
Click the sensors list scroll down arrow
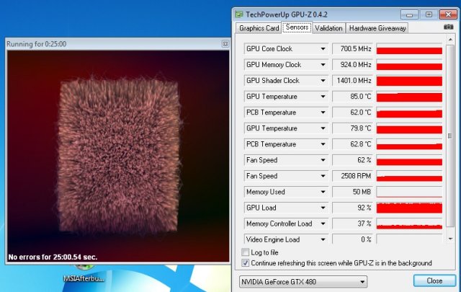[x=450, y=239]
